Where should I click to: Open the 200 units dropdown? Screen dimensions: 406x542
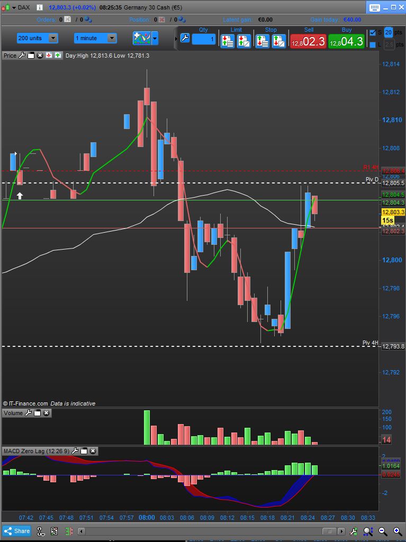pyautogui.click(x=37, y=38)
